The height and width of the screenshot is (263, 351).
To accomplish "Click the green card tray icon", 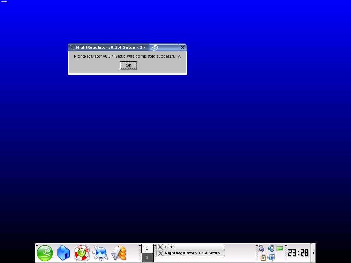I will [x=280, y=248].
